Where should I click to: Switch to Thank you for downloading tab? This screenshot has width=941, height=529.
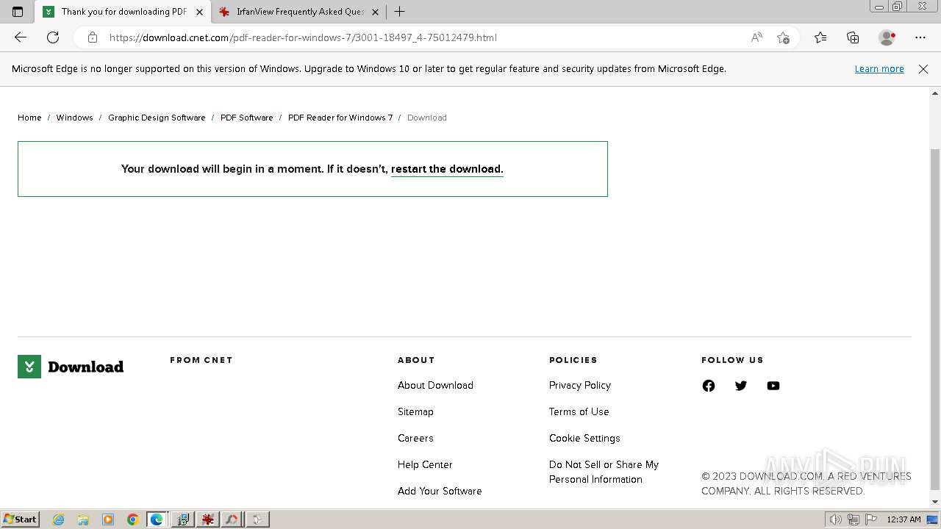point(124,12)
